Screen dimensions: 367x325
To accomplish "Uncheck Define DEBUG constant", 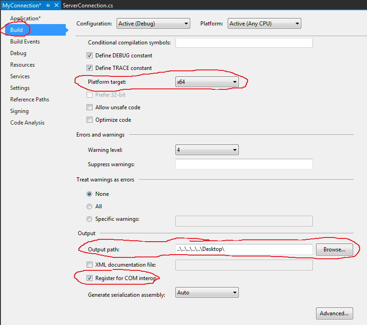I will (90, 56).
